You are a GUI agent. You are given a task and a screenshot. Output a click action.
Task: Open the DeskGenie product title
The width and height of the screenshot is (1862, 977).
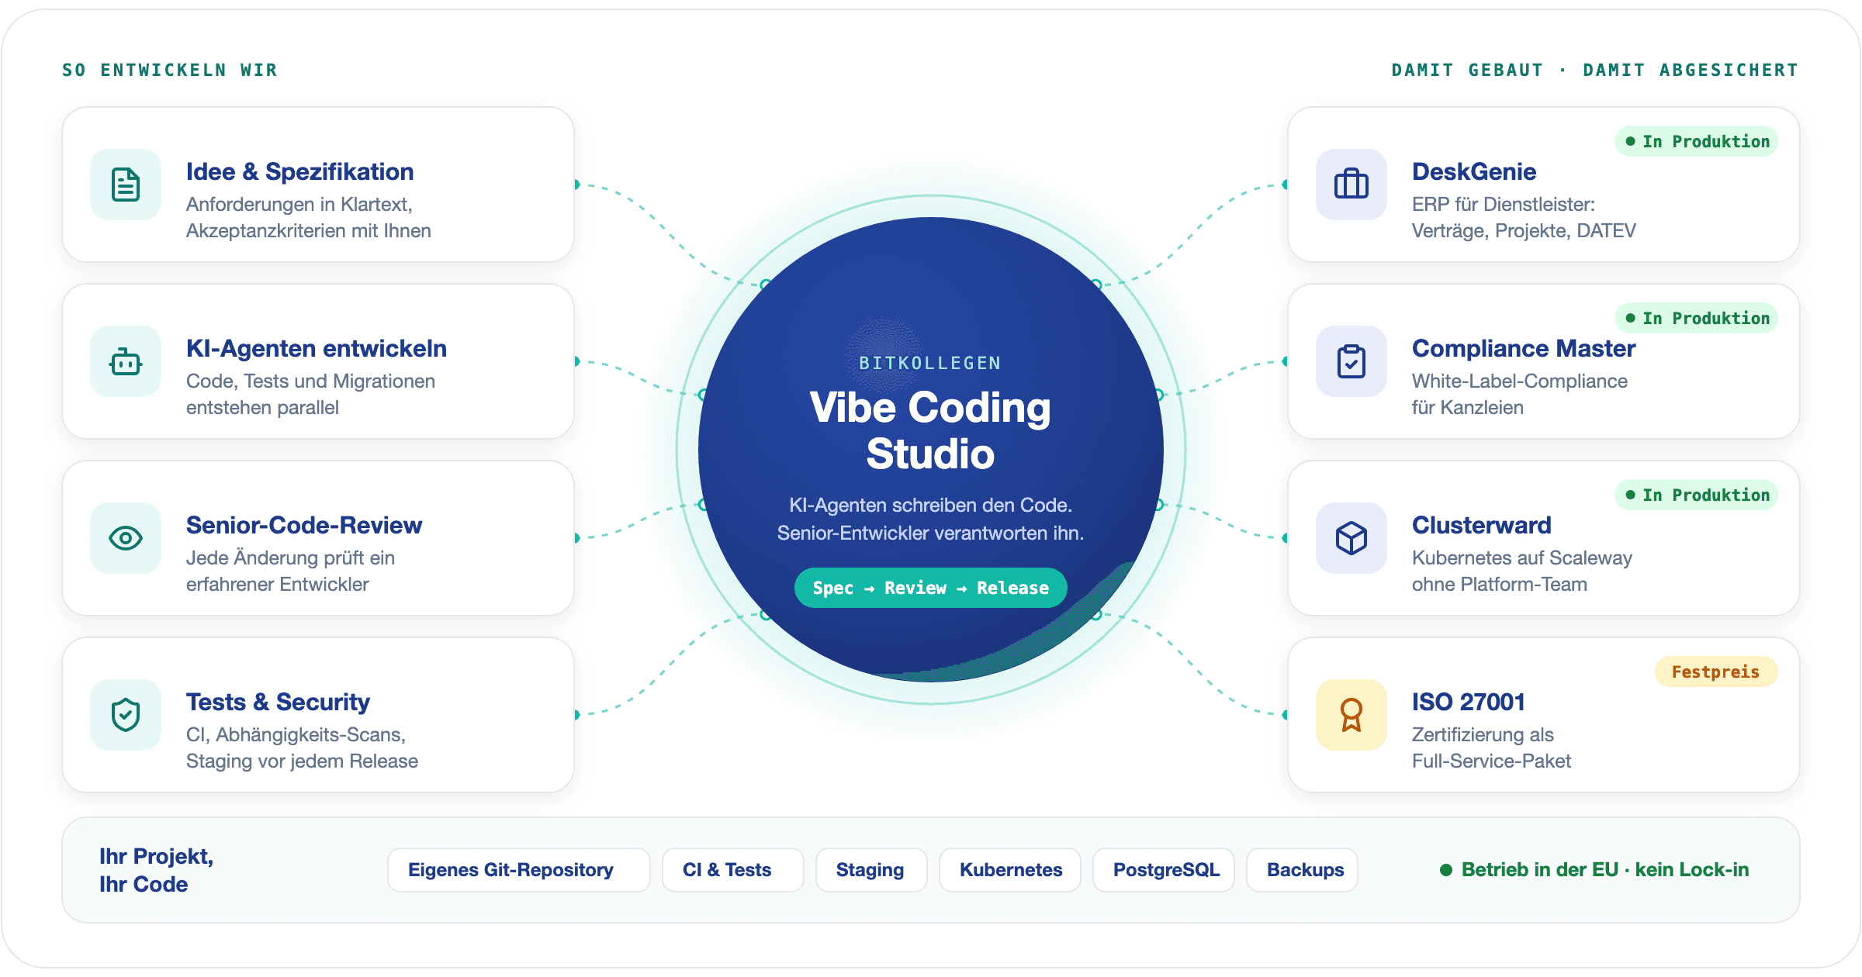pyautogui.click(x=1474, y=171)
